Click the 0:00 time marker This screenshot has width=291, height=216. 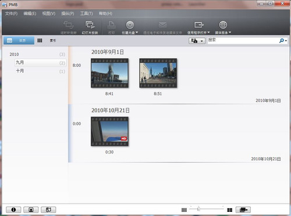[x=77, y=124]
